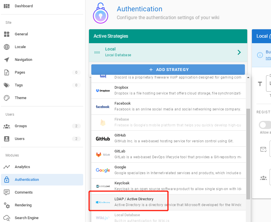Click the Search Engine cloud icon
Viewport: 271px width, 222px height.
pos(7,218)
